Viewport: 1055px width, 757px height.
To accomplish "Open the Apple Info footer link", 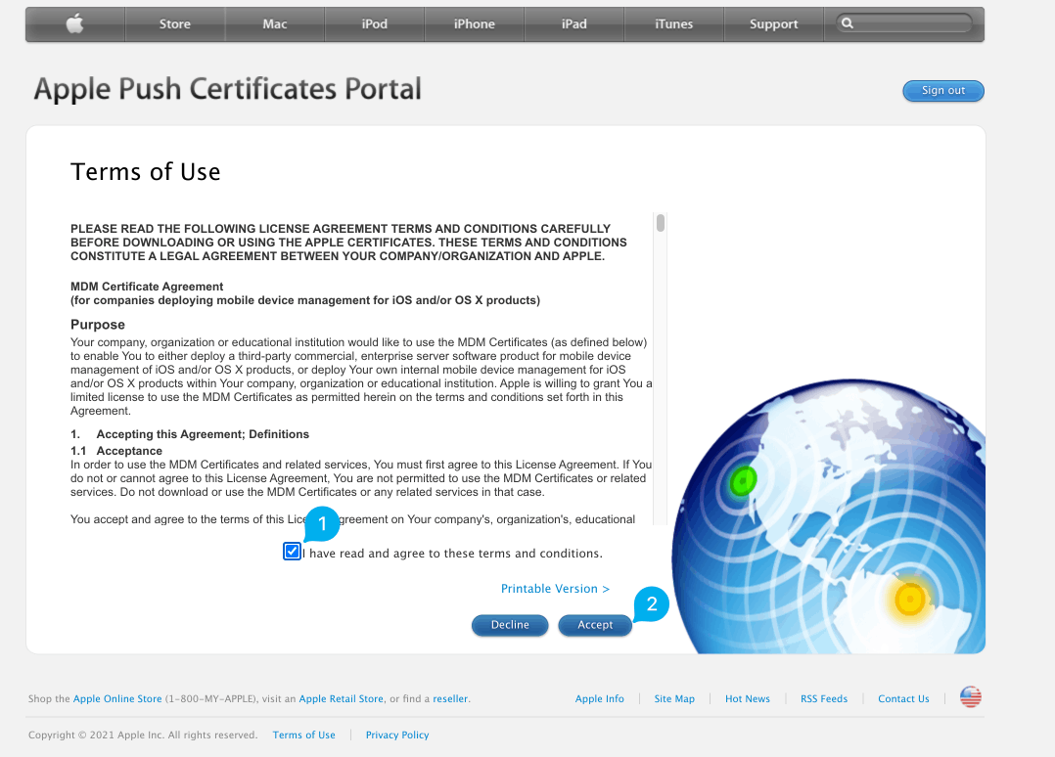I will [x=600, y=699].
